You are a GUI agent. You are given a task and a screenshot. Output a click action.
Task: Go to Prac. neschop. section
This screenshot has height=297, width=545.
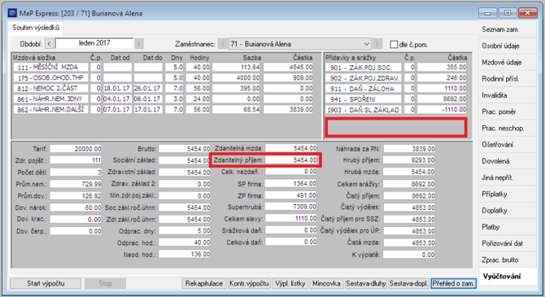(x=503, y=129)
